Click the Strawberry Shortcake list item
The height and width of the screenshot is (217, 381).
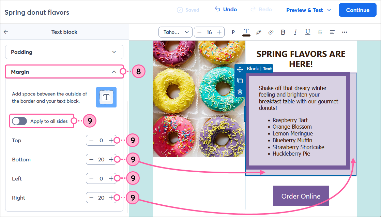pos(298,147)
